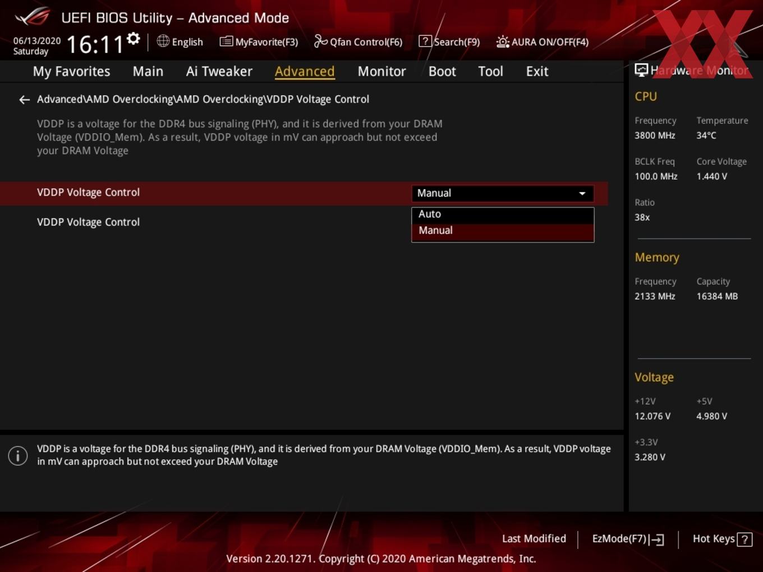Screen dimensions: 763x572
Task: Click Memory frequency value 2133 MHz
Action: click(x=655, y=297)
